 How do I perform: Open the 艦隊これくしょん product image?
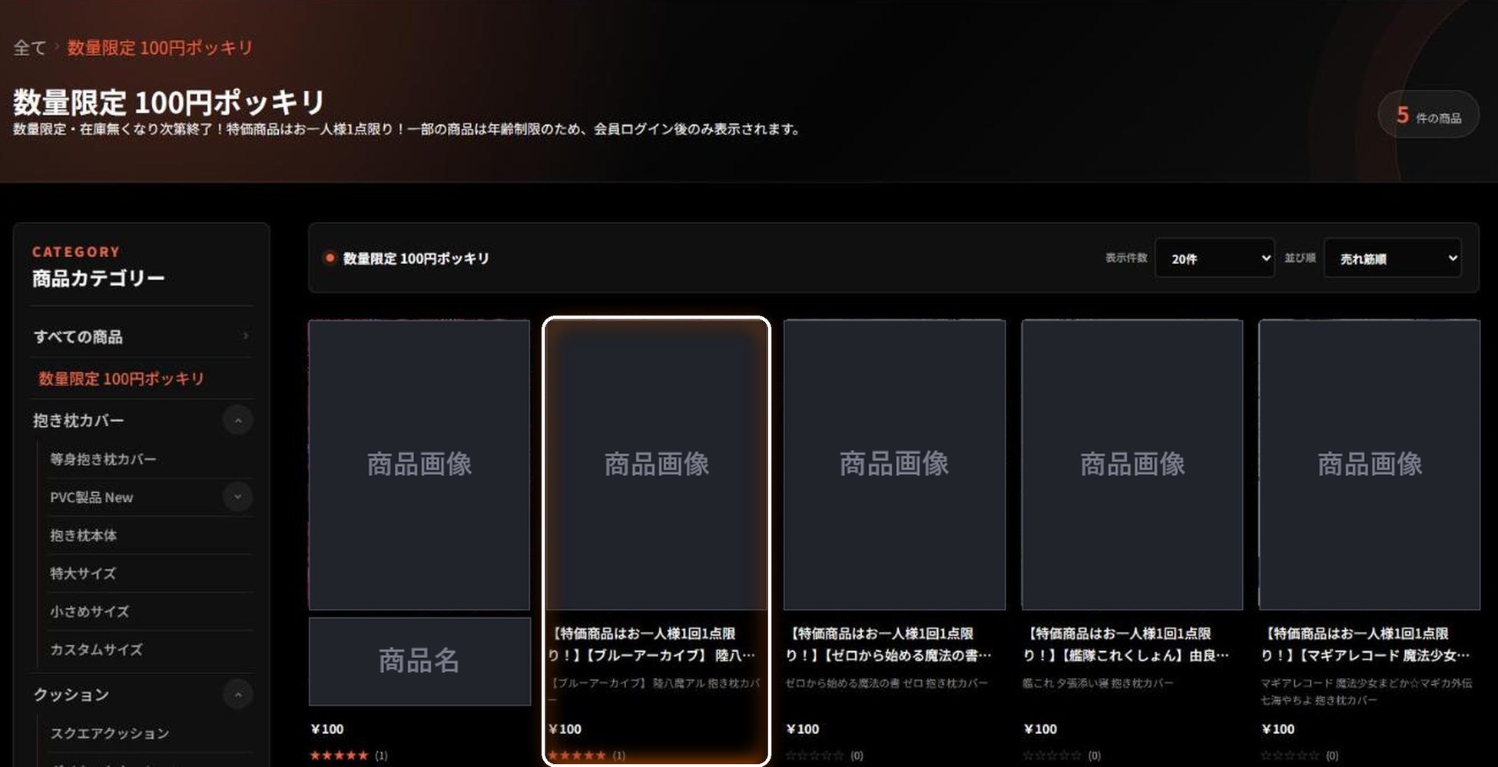click(x=1132, y=464)
